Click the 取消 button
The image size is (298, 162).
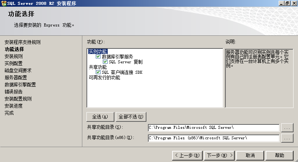coord(250,156)
